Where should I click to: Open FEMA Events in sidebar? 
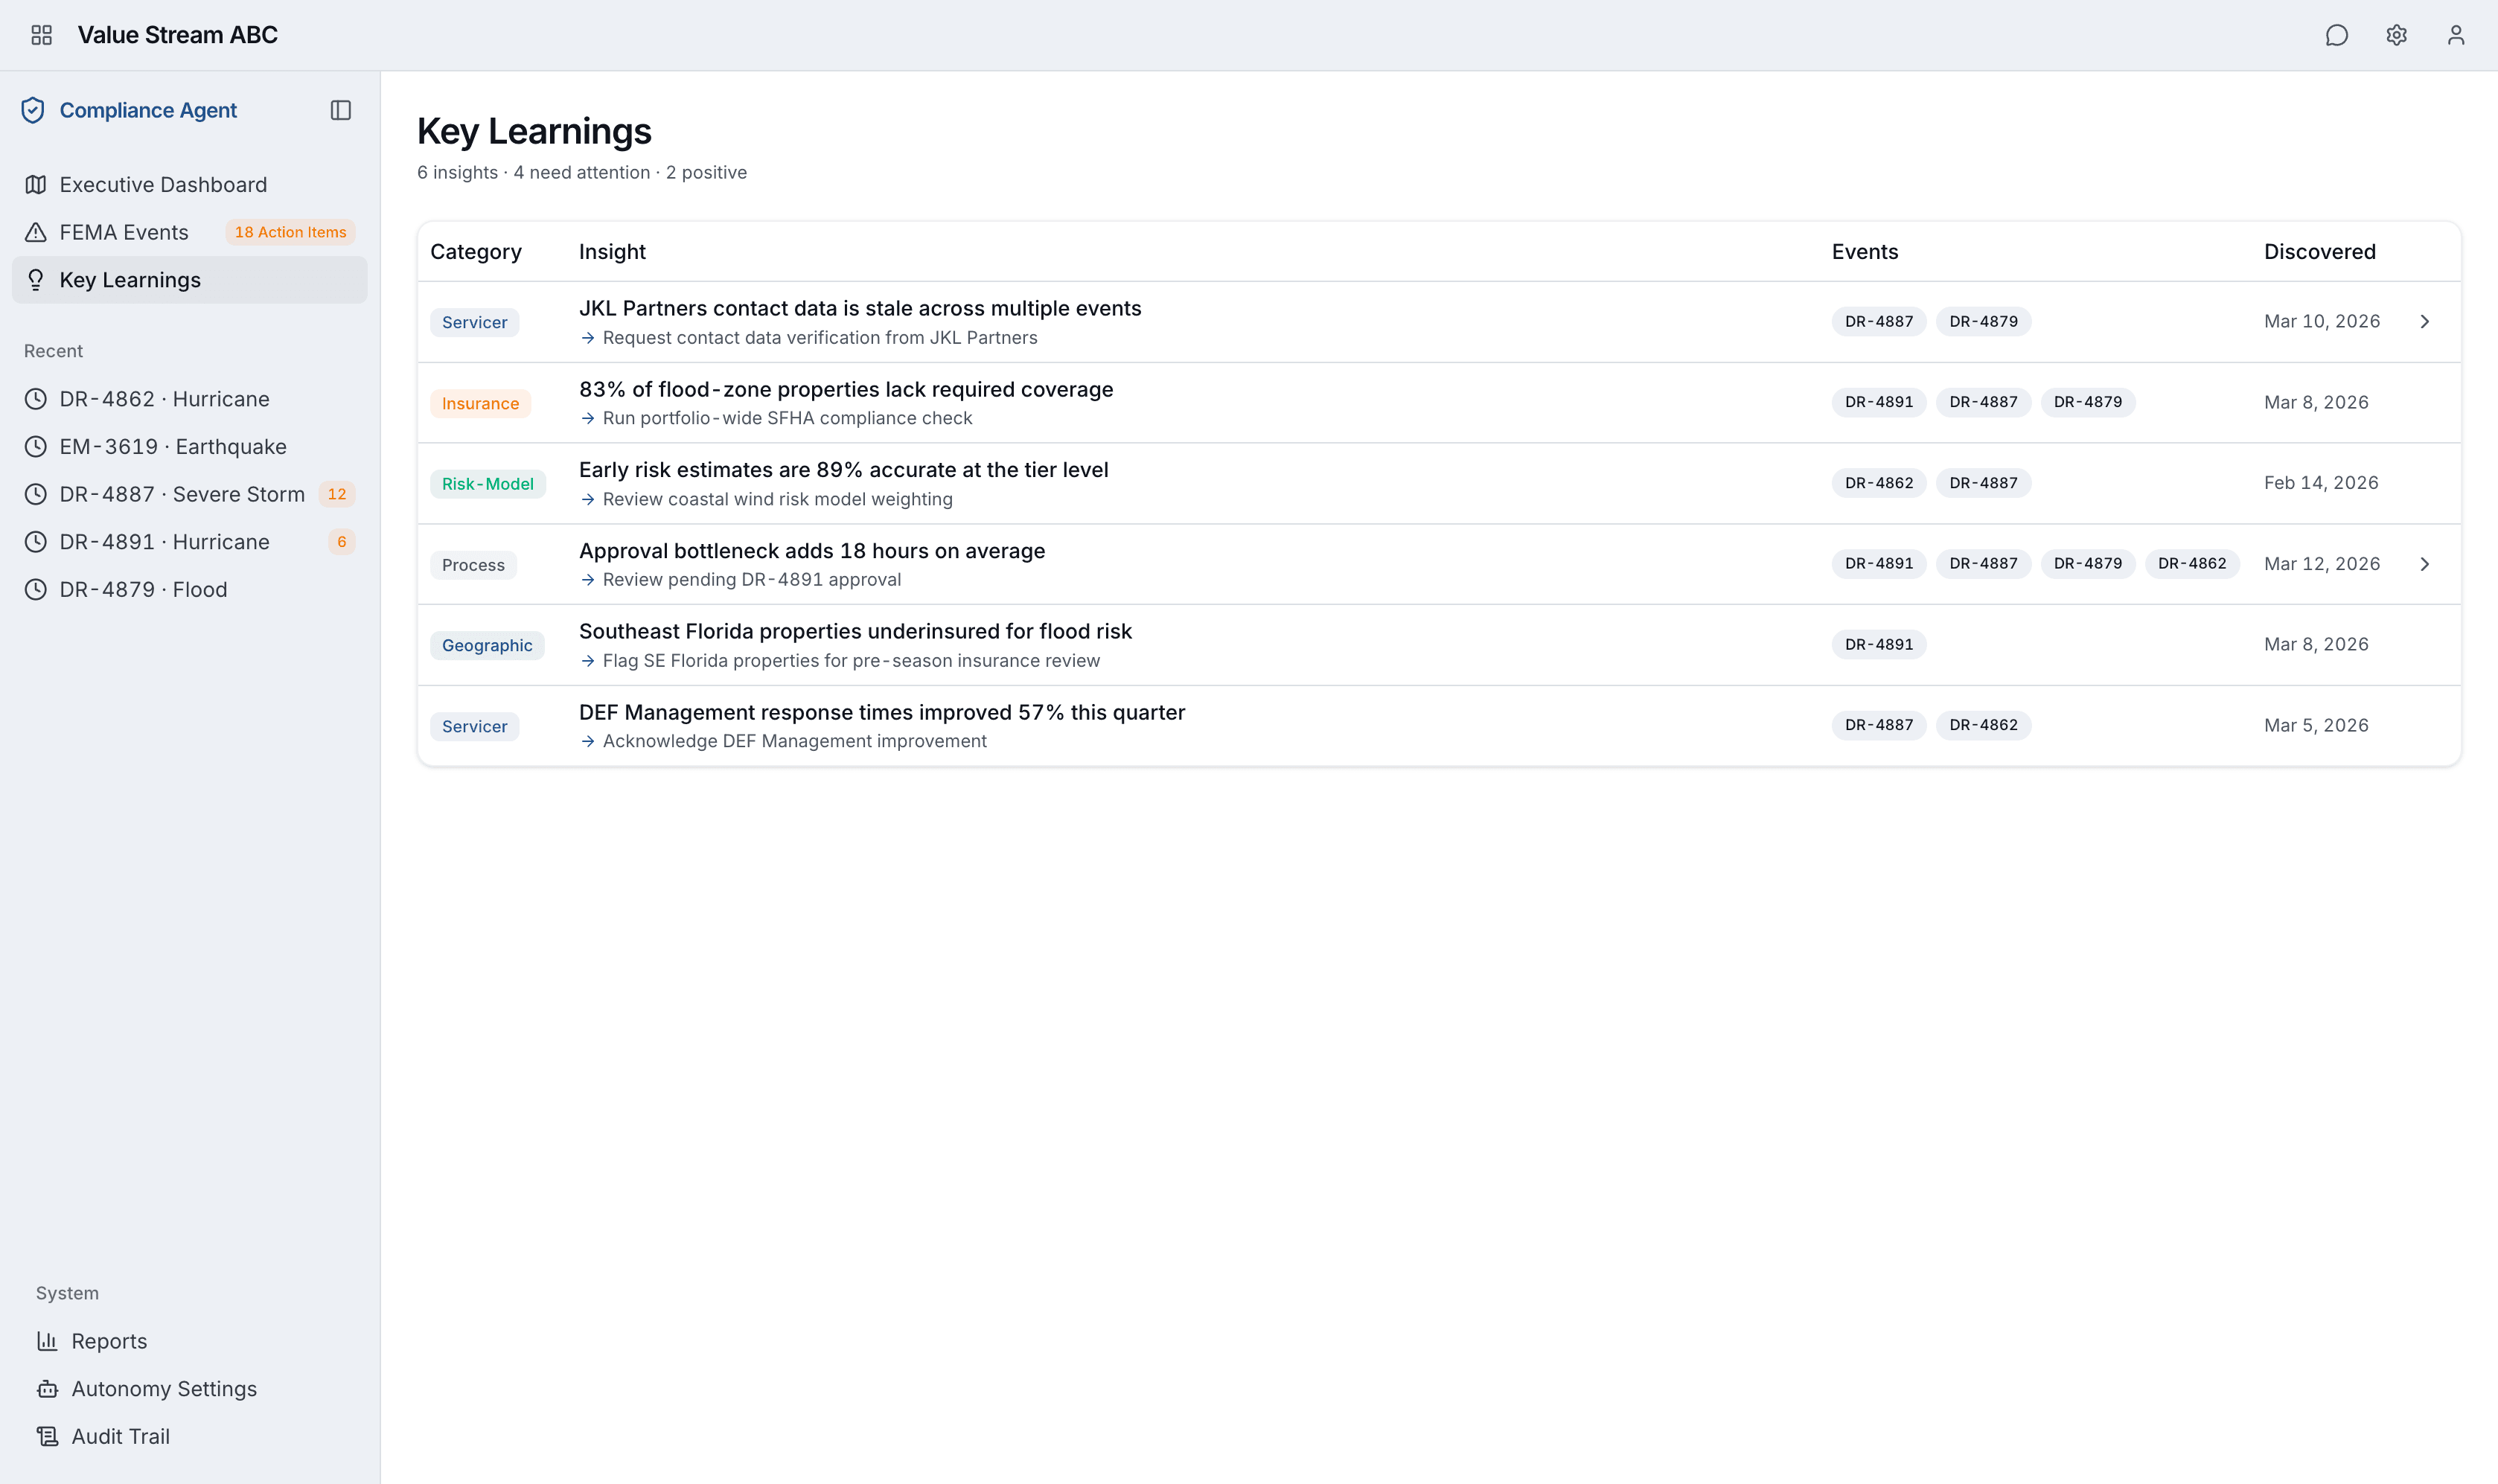point(189,232)
